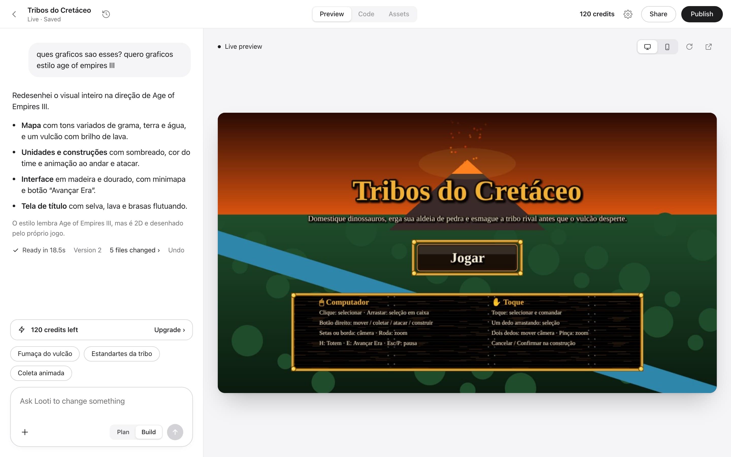Screen dimensions: 731x457
Task: Go back using the left arrow
Action: tap(14, 14)
